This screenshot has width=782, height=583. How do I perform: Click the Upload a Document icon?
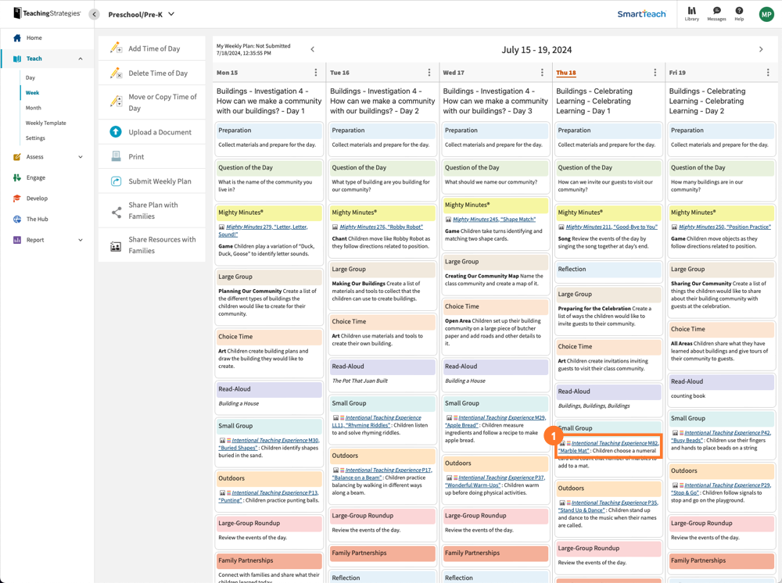(x=116, y=132)
